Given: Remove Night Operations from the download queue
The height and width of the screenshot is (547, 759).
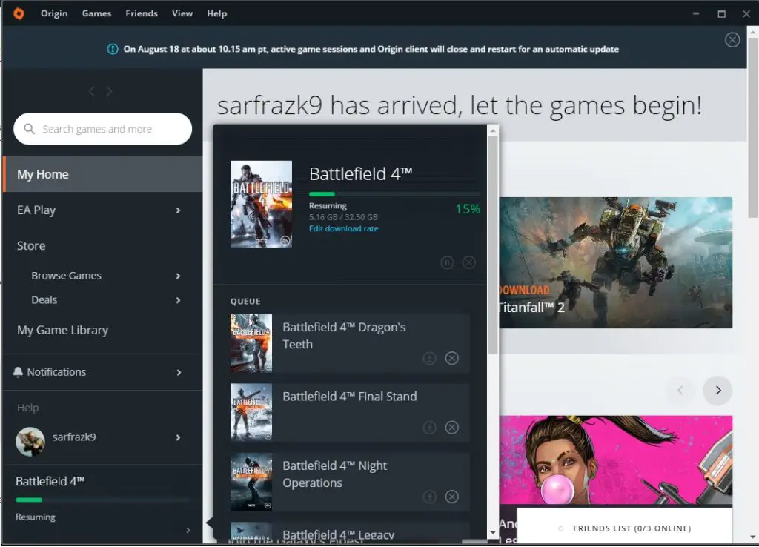Looking at the screenshot, I should click(451, 497).
